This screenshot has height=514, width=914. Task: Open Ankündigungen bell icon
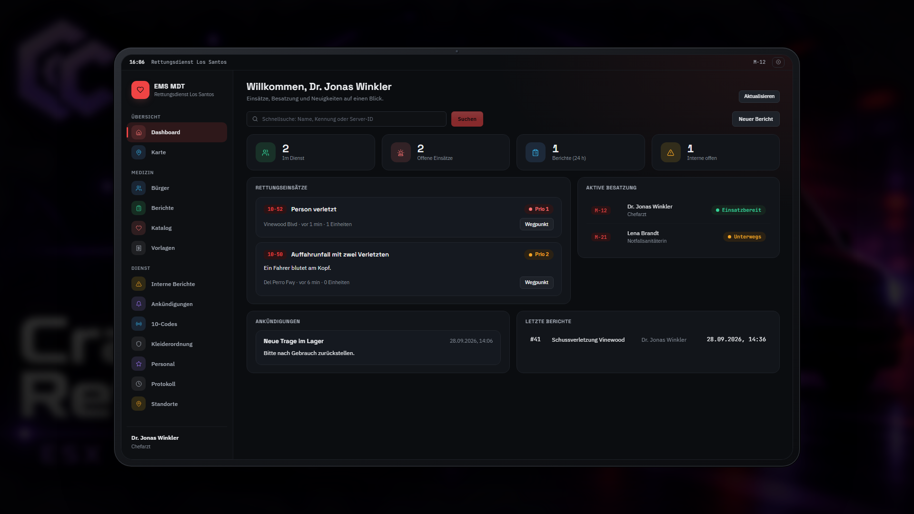(139, 304)
